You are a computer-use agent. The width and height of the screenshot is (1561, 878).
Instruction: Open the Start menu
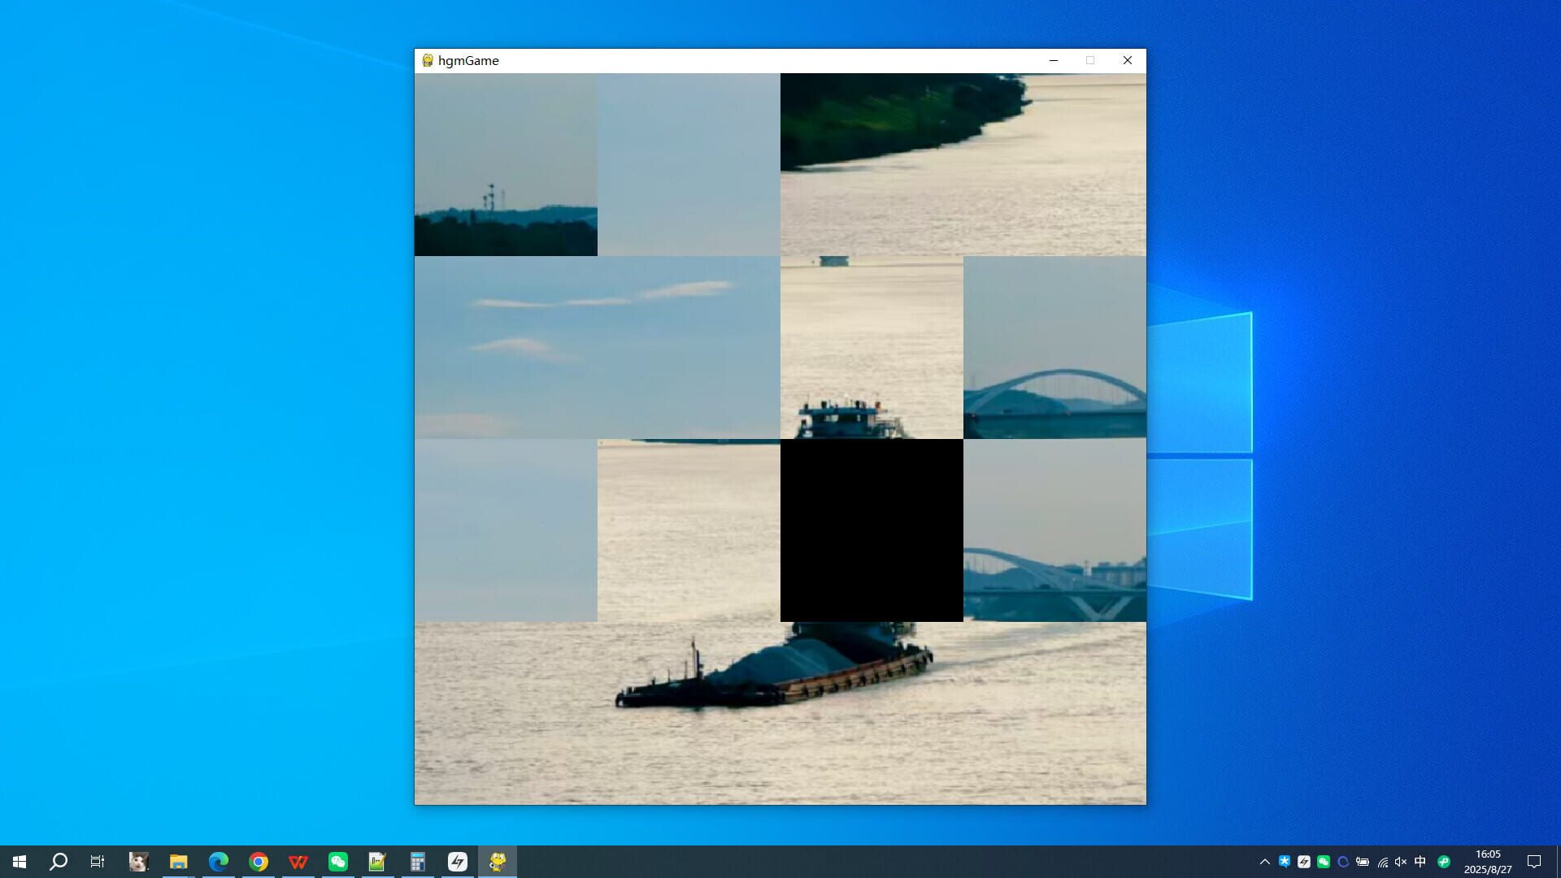[x=20, y=862]
